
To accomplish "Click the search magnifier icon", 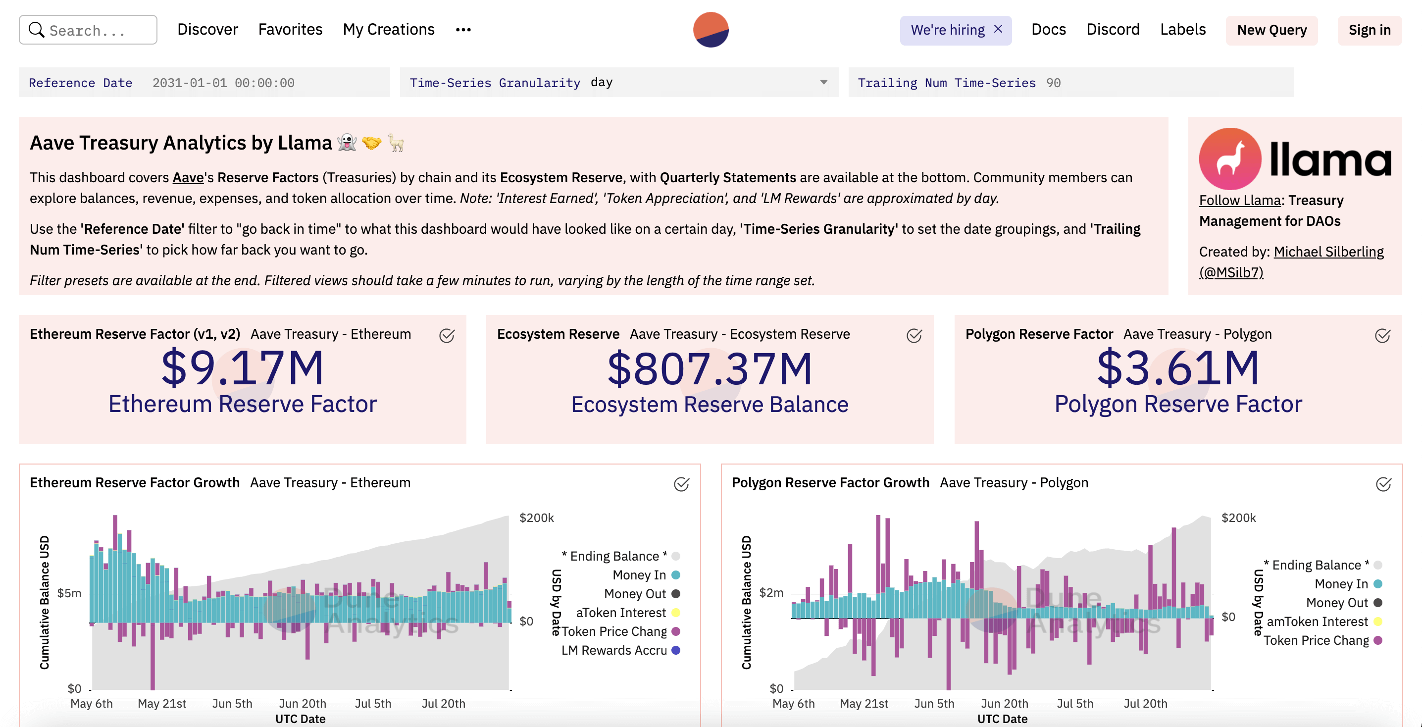I will coord(36,30).
